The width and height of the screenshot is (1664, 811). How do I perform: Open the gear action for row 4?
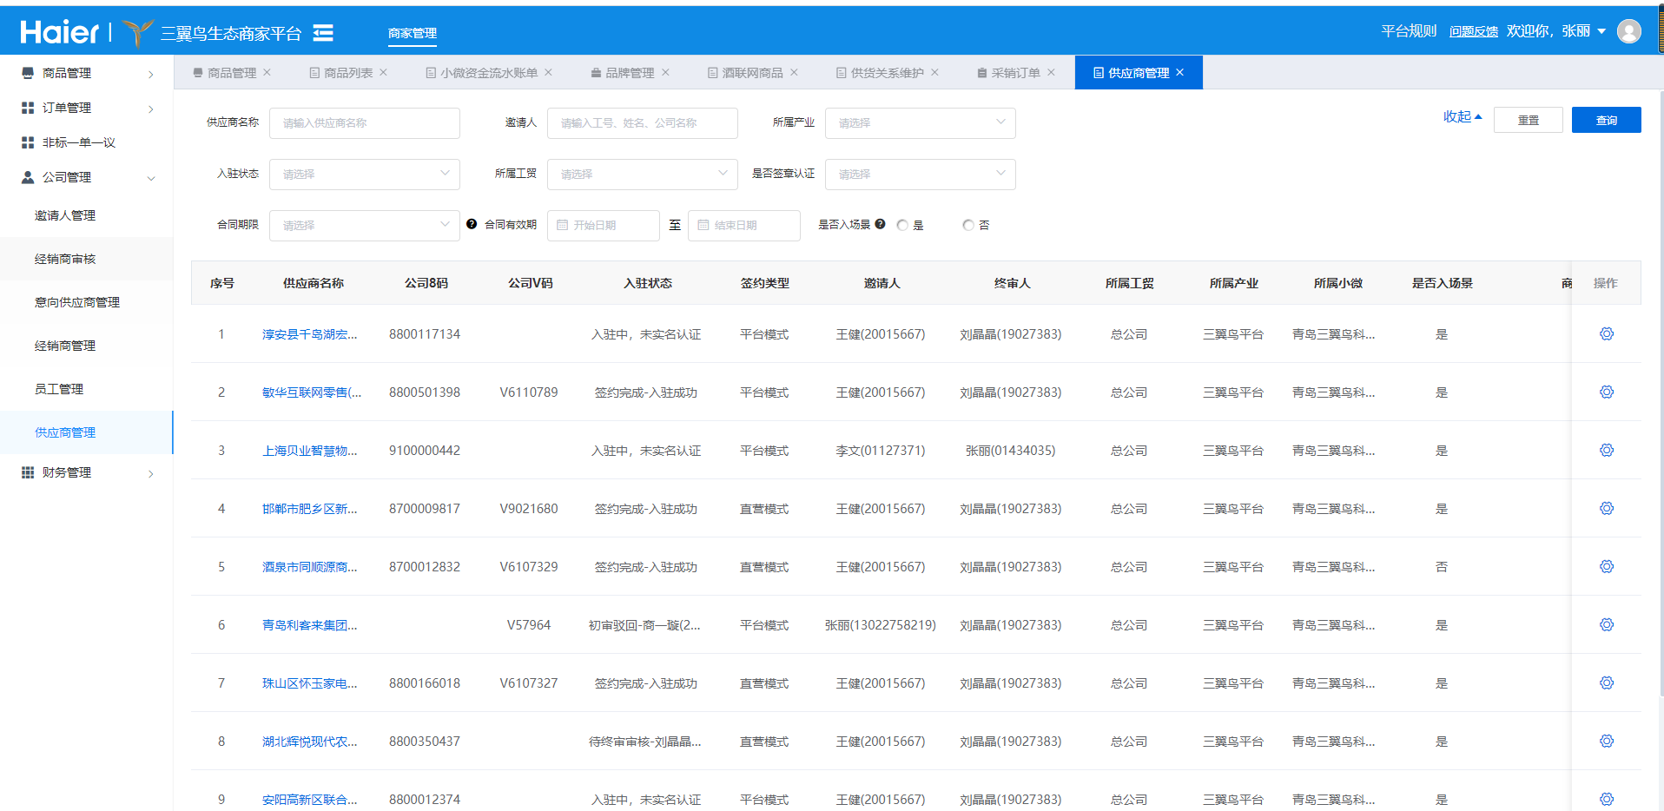click(1606, 508)
